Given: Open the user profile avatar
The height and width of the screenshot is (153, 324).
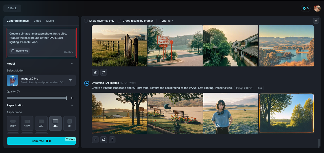Looking at the screenshot, I should click(x=317, y=8).
